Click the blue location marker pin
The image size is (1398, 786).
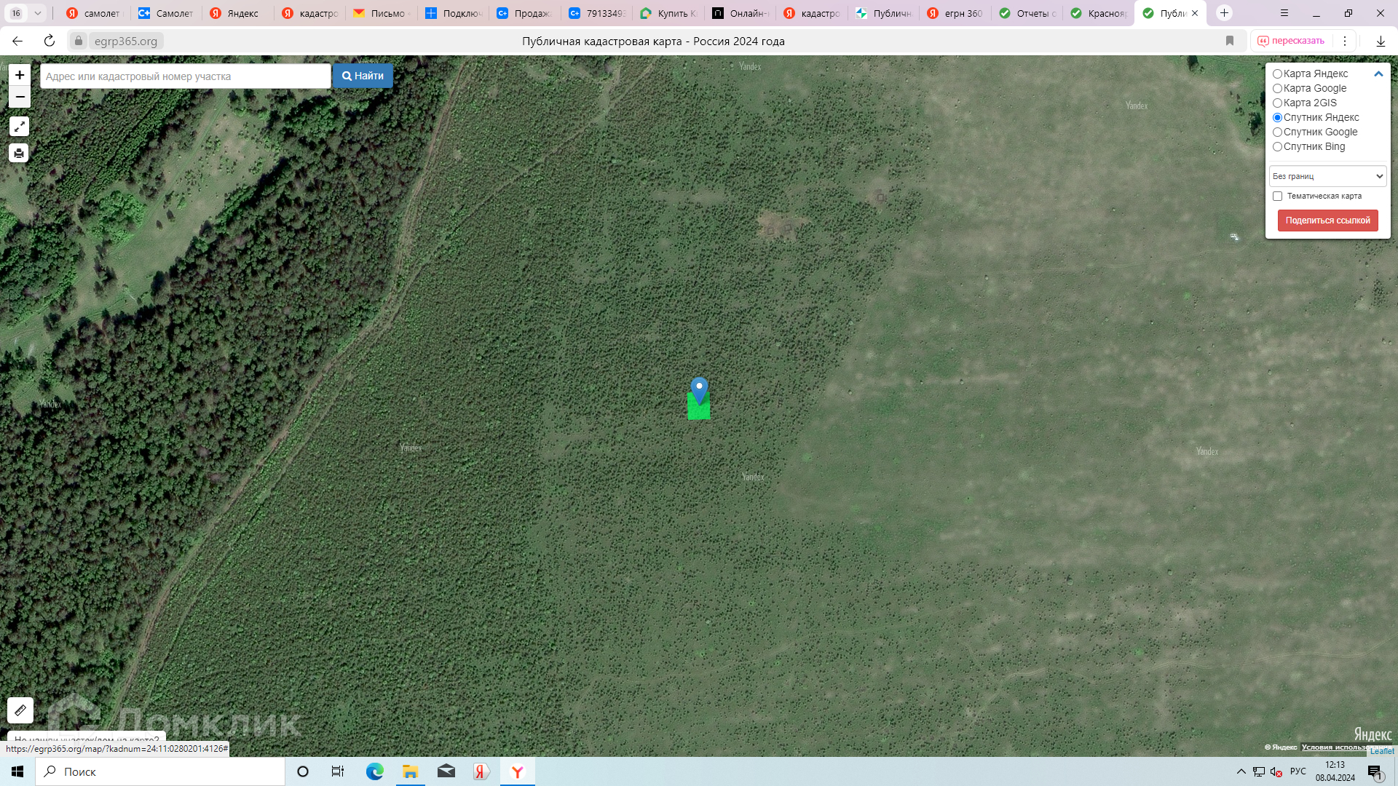tap(699, 389)
